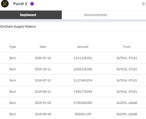Screen dimensions: 146x119
Task: Sort by the Amount column header
Action: tap(83, 47)
